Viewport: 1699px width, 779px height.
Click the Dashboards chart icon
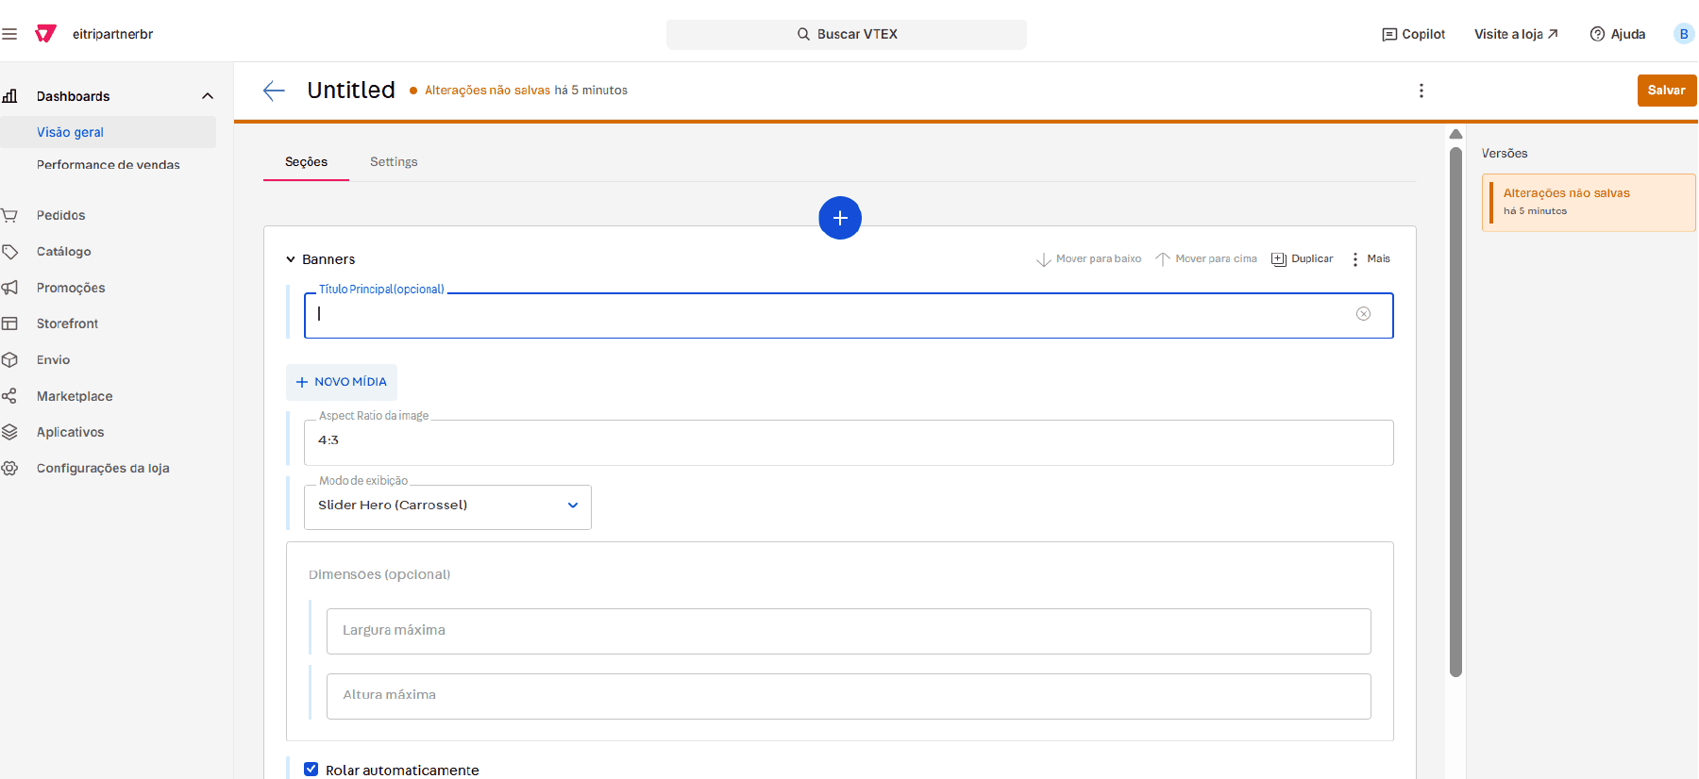pos(9,96)
